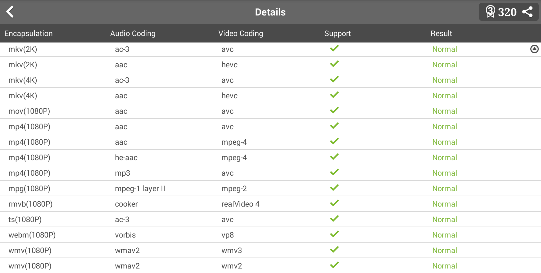Select the mpeg-1 layer II audio entry

point(140,189)
